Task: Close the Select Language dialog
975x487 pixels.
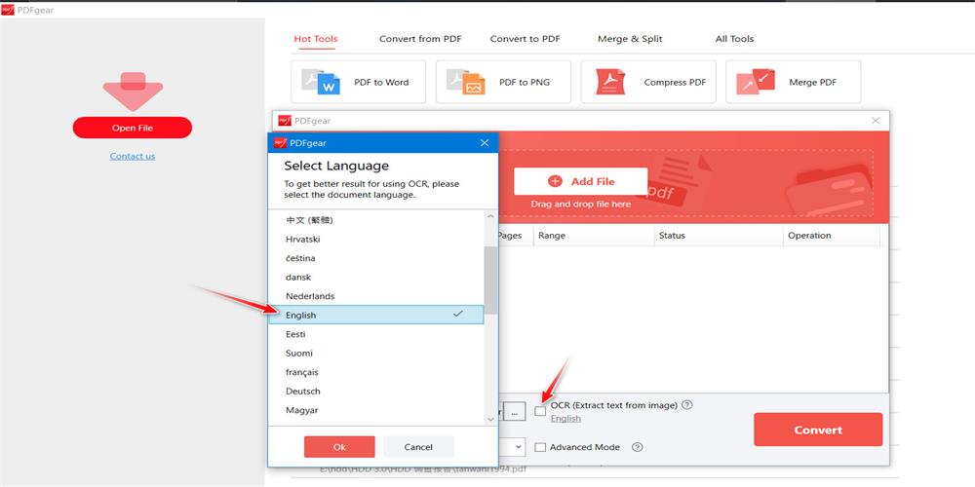Action: click(x=485, y=143)
